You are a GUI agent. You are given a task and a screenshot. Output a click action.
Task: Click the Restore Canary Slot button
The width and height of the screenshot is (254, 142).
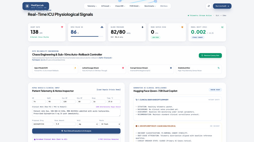point(210,55)
